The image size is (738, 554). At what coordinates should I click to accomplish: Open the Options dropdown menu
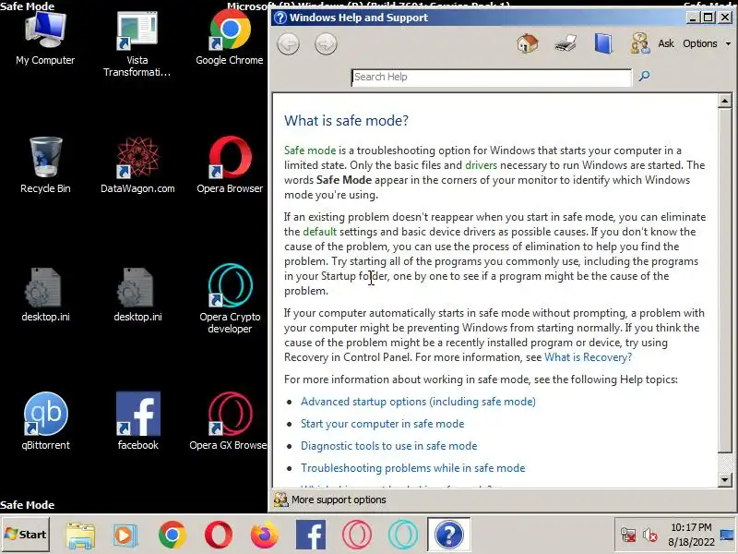coord(707,43)
